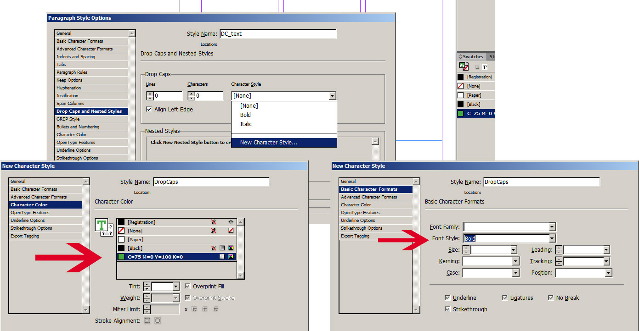Image resolution: width=639 pixels, height=331 pixels.
Task: Click the first stroke alignment icon
Action: tap(147, 320)
